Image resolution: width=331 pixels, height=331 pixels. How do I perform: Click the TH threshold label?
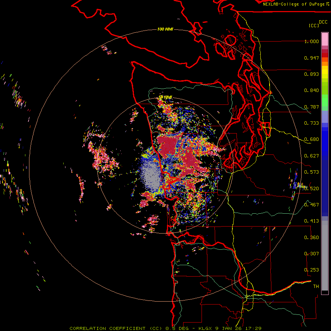point(316,286)
